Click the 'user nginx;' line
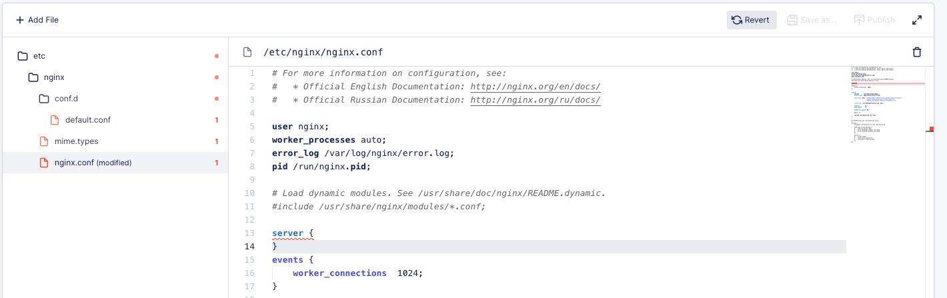947x298 pixels. pos(301,127)
